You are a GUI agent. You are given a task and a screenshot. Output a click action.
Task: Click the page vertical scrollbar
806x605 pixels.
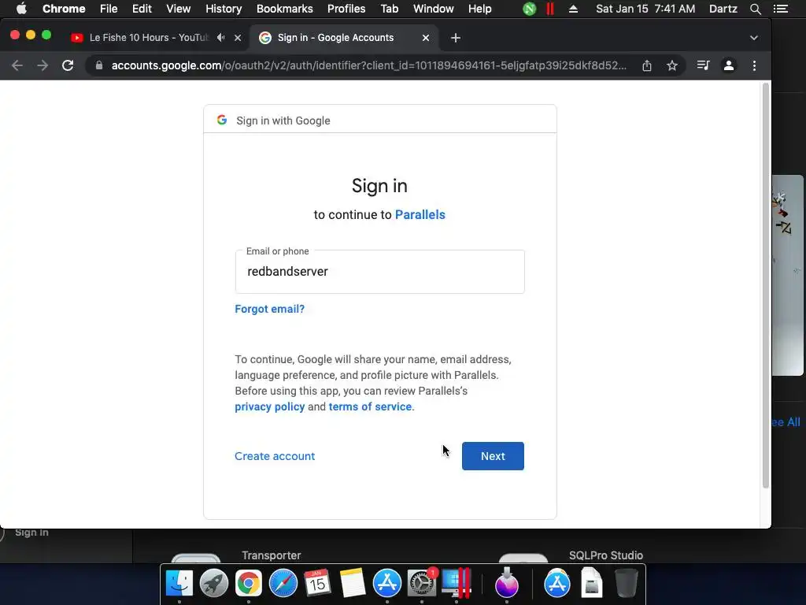[x=765, y=285]
